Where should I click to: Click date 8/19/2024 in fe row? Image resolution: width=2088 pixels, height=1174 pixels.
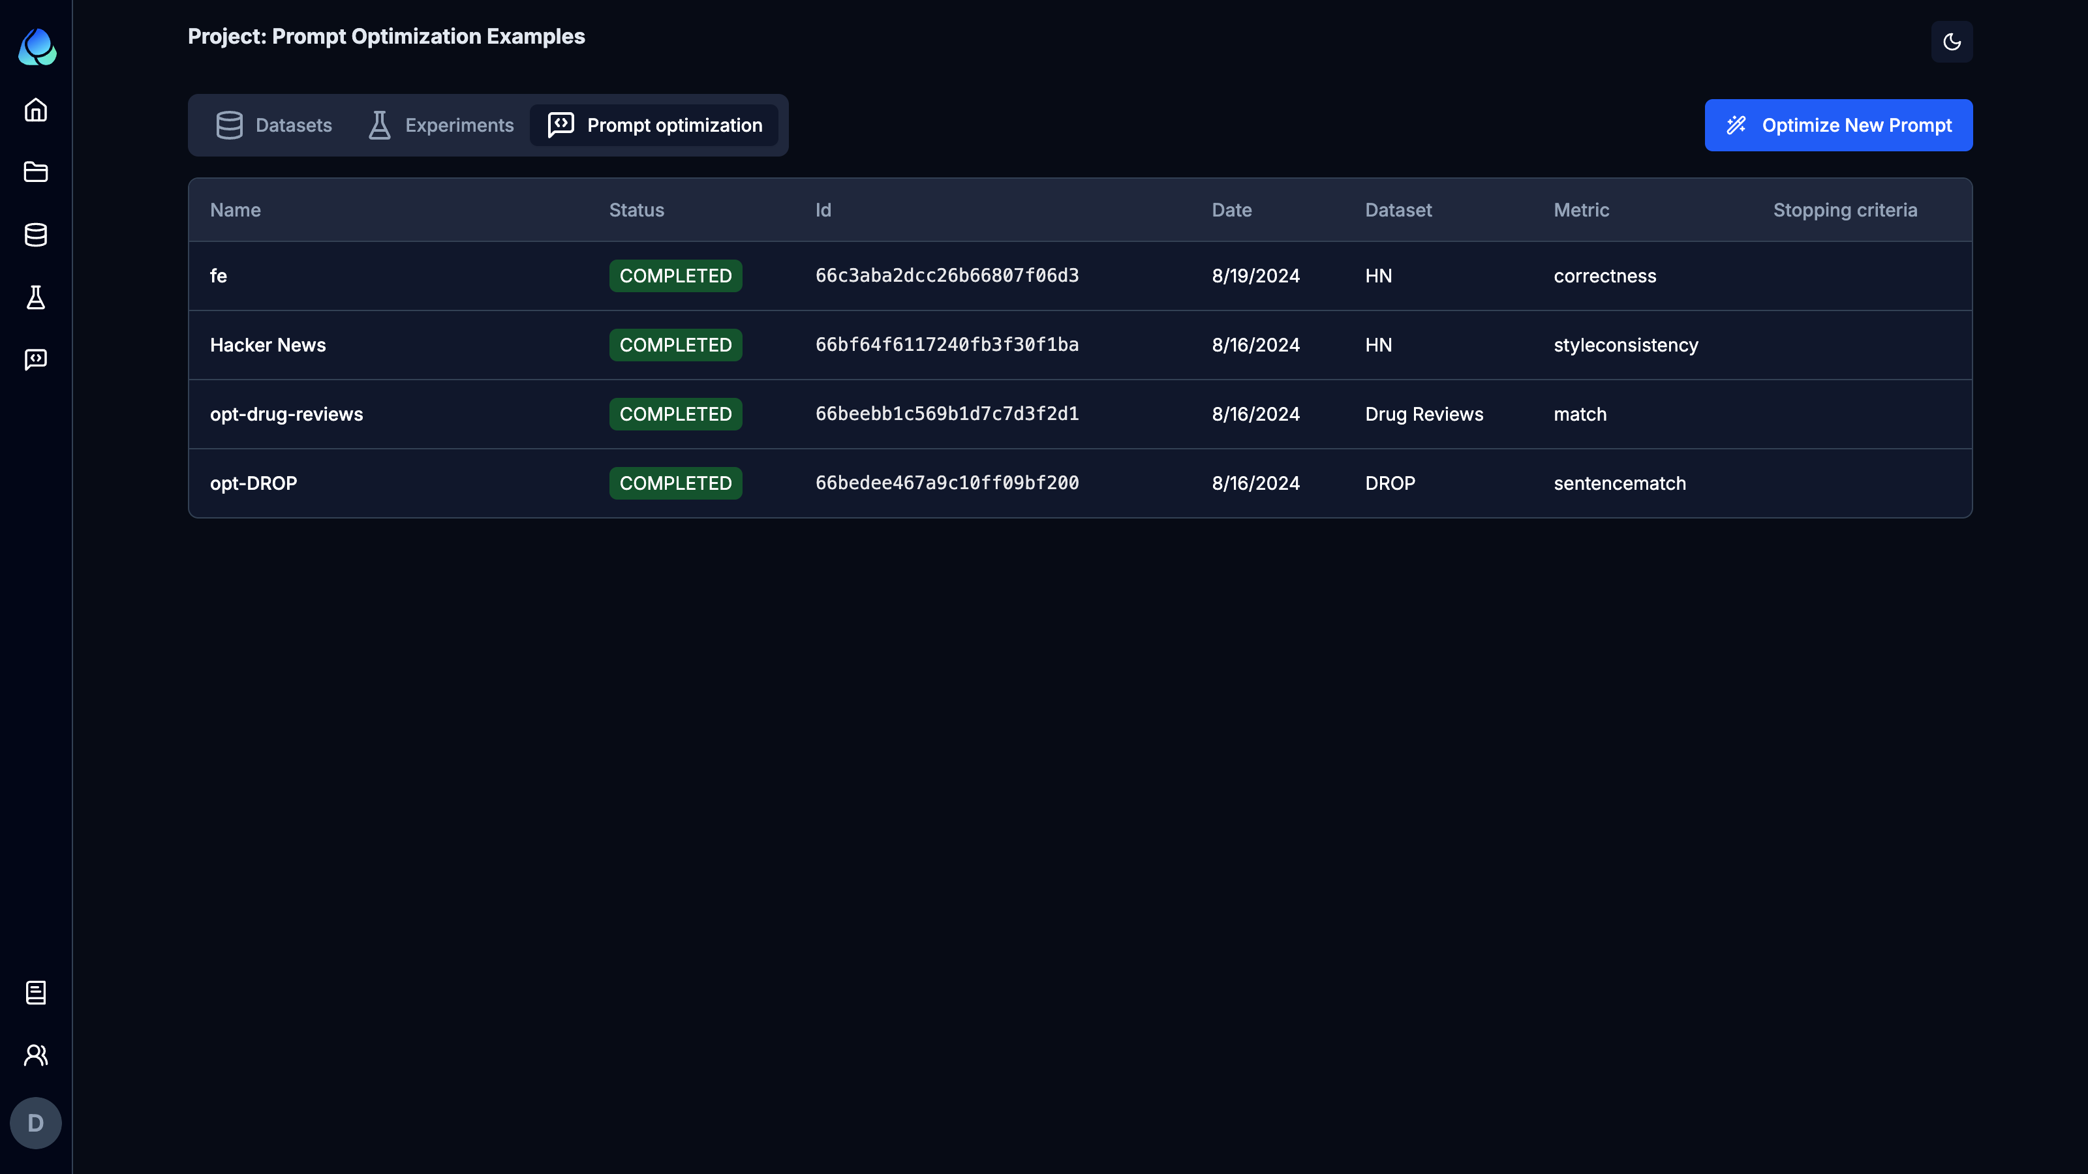pos(1255,275)
